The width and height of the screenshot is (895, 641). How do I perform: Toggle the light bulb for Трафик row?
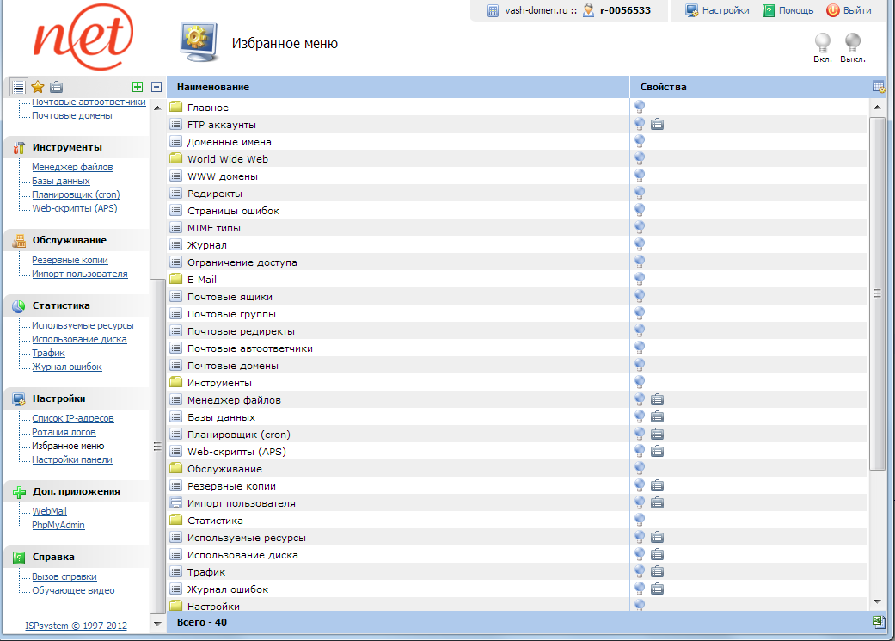click(x=640, y=572)
